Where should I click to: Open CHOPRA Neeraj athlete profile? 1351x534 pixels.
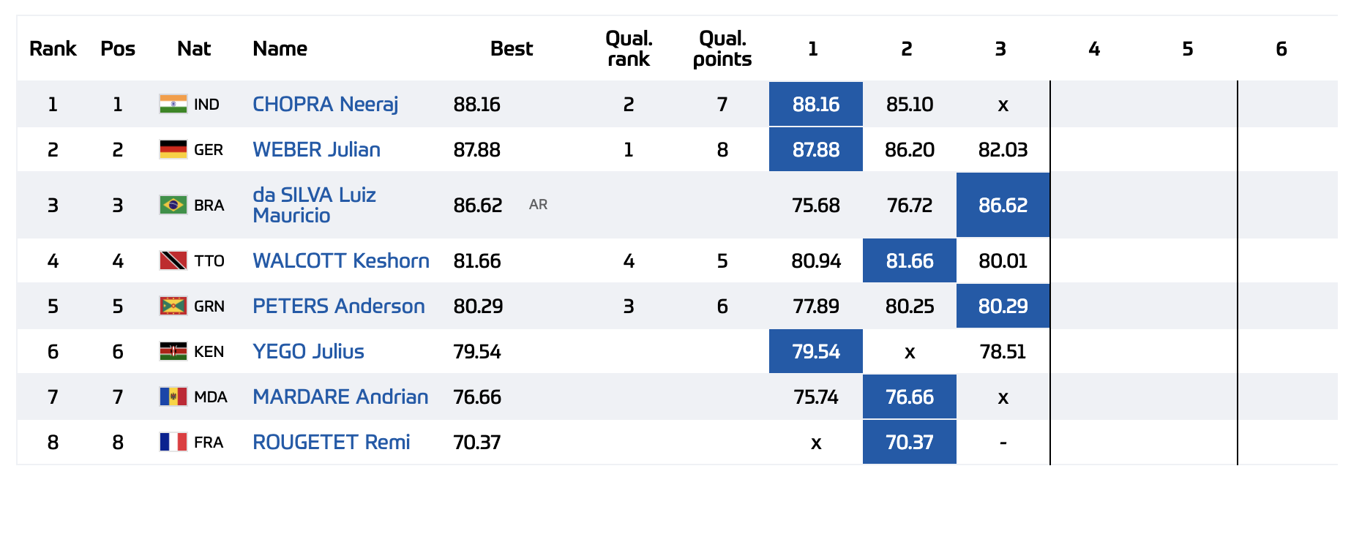coord(325,104)
